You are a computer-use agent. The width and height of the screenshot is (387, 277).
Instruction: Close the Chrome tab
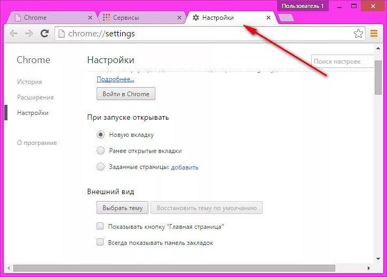(90, 18)
